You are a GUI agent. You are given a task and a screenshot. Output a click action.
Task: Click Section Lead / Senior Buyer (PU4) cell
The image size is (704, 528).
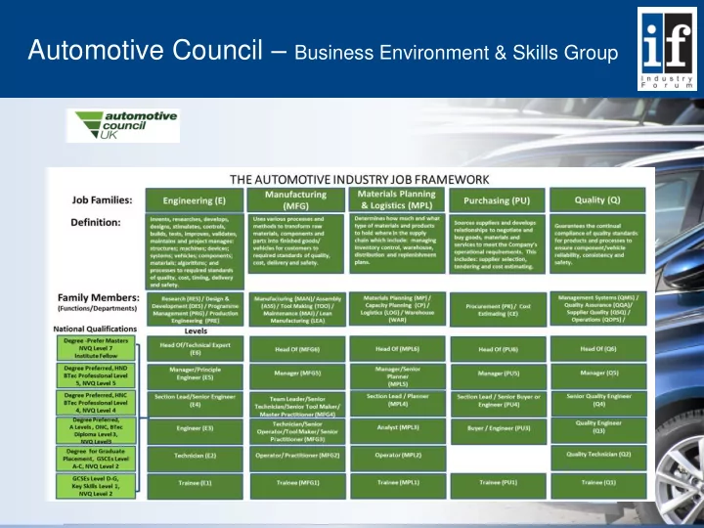click(499, 404)
